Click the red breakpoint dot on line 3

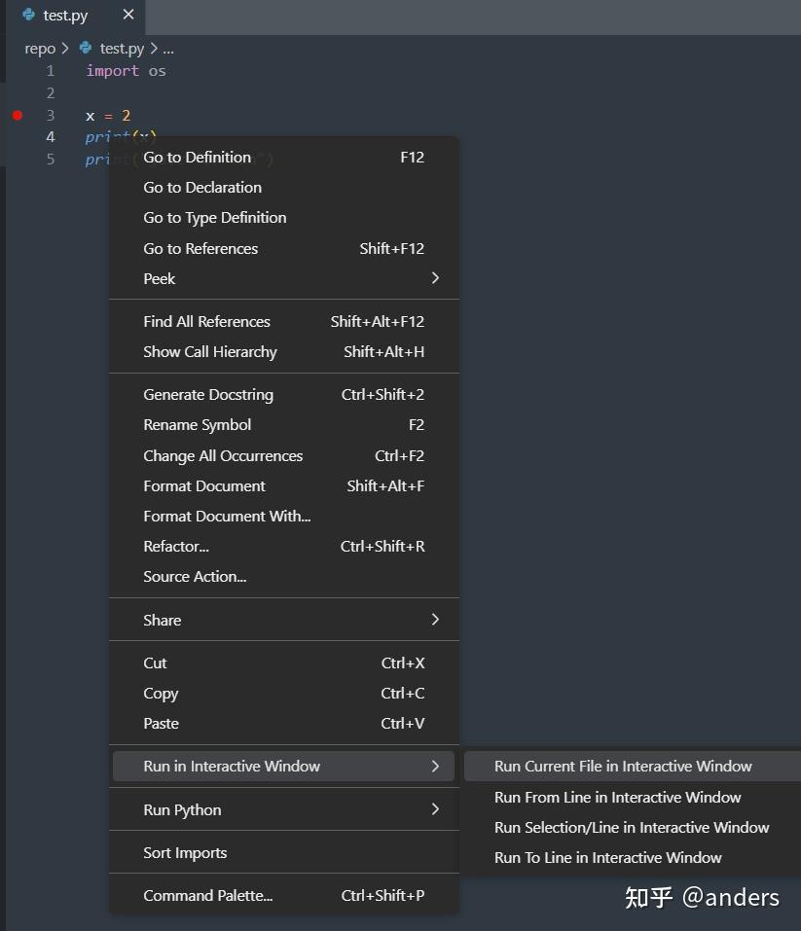[x=17, y=115]
